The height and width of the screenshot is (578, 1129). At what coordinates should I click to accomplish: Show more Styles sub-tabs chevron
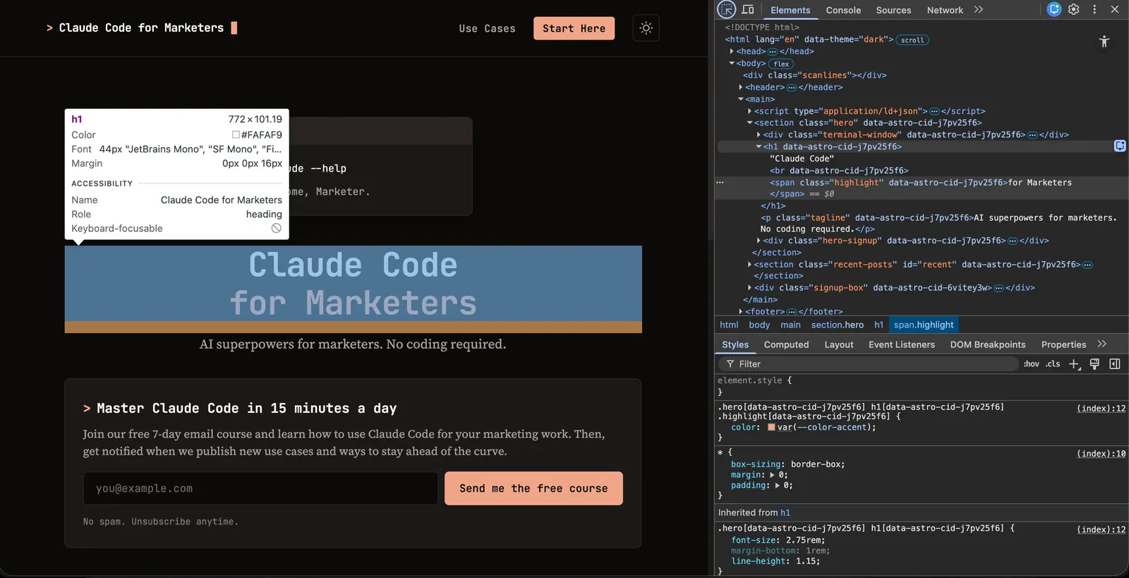pos(1102,344)
